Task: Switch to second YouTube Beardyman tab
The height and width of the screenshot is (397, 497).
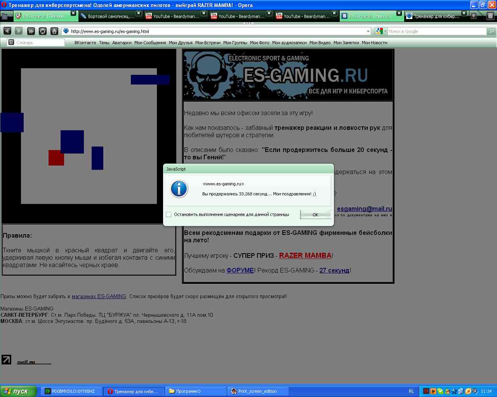Action: tap(242, 16)
